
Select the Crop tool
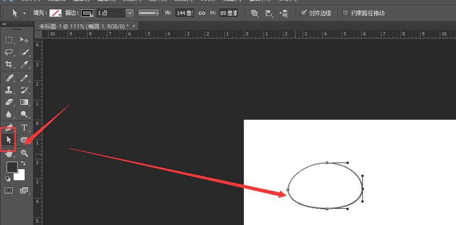9,64
